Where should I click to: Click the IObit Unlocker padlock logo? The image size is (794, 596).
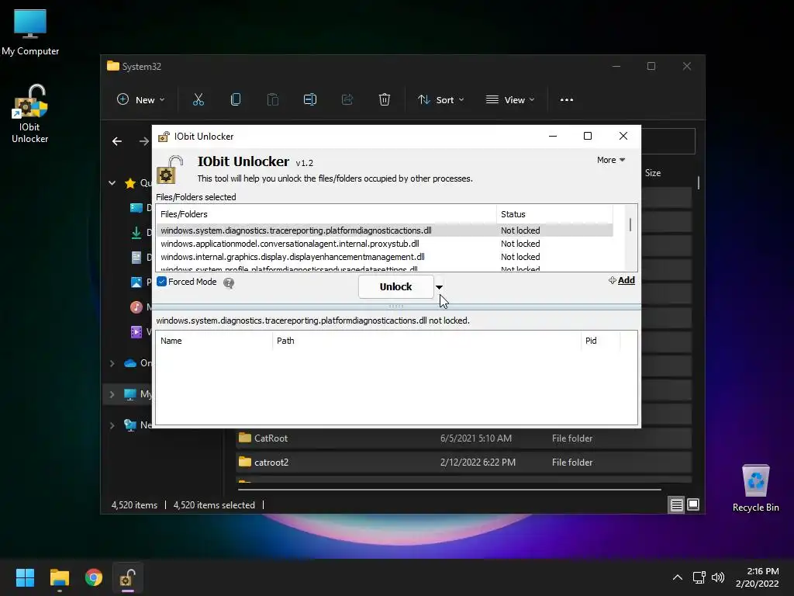pyautogui.click(x=170, y=169)
